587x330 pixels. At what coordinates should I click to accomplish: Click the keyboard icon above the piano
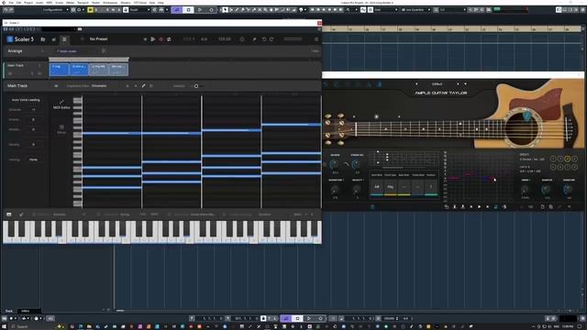coord(8,214)
